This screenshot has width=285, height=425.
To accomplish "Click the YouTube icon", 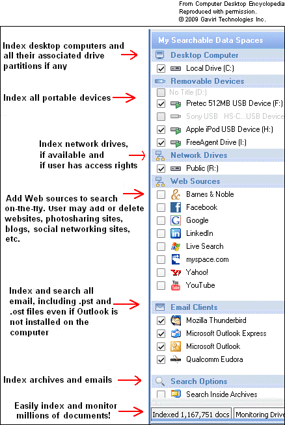I will point(176,285).
